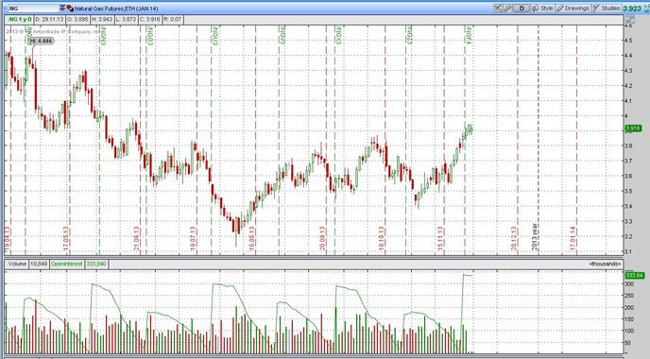Click the first tools icon before D button

pyautogui.click(x=499, y=9)
